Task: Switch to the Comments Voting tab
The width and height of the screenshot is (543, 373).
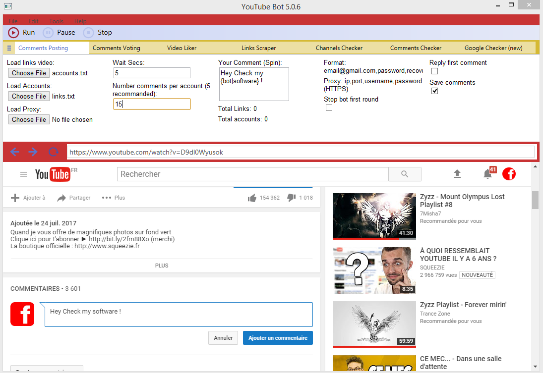Action: pos(117,48)
